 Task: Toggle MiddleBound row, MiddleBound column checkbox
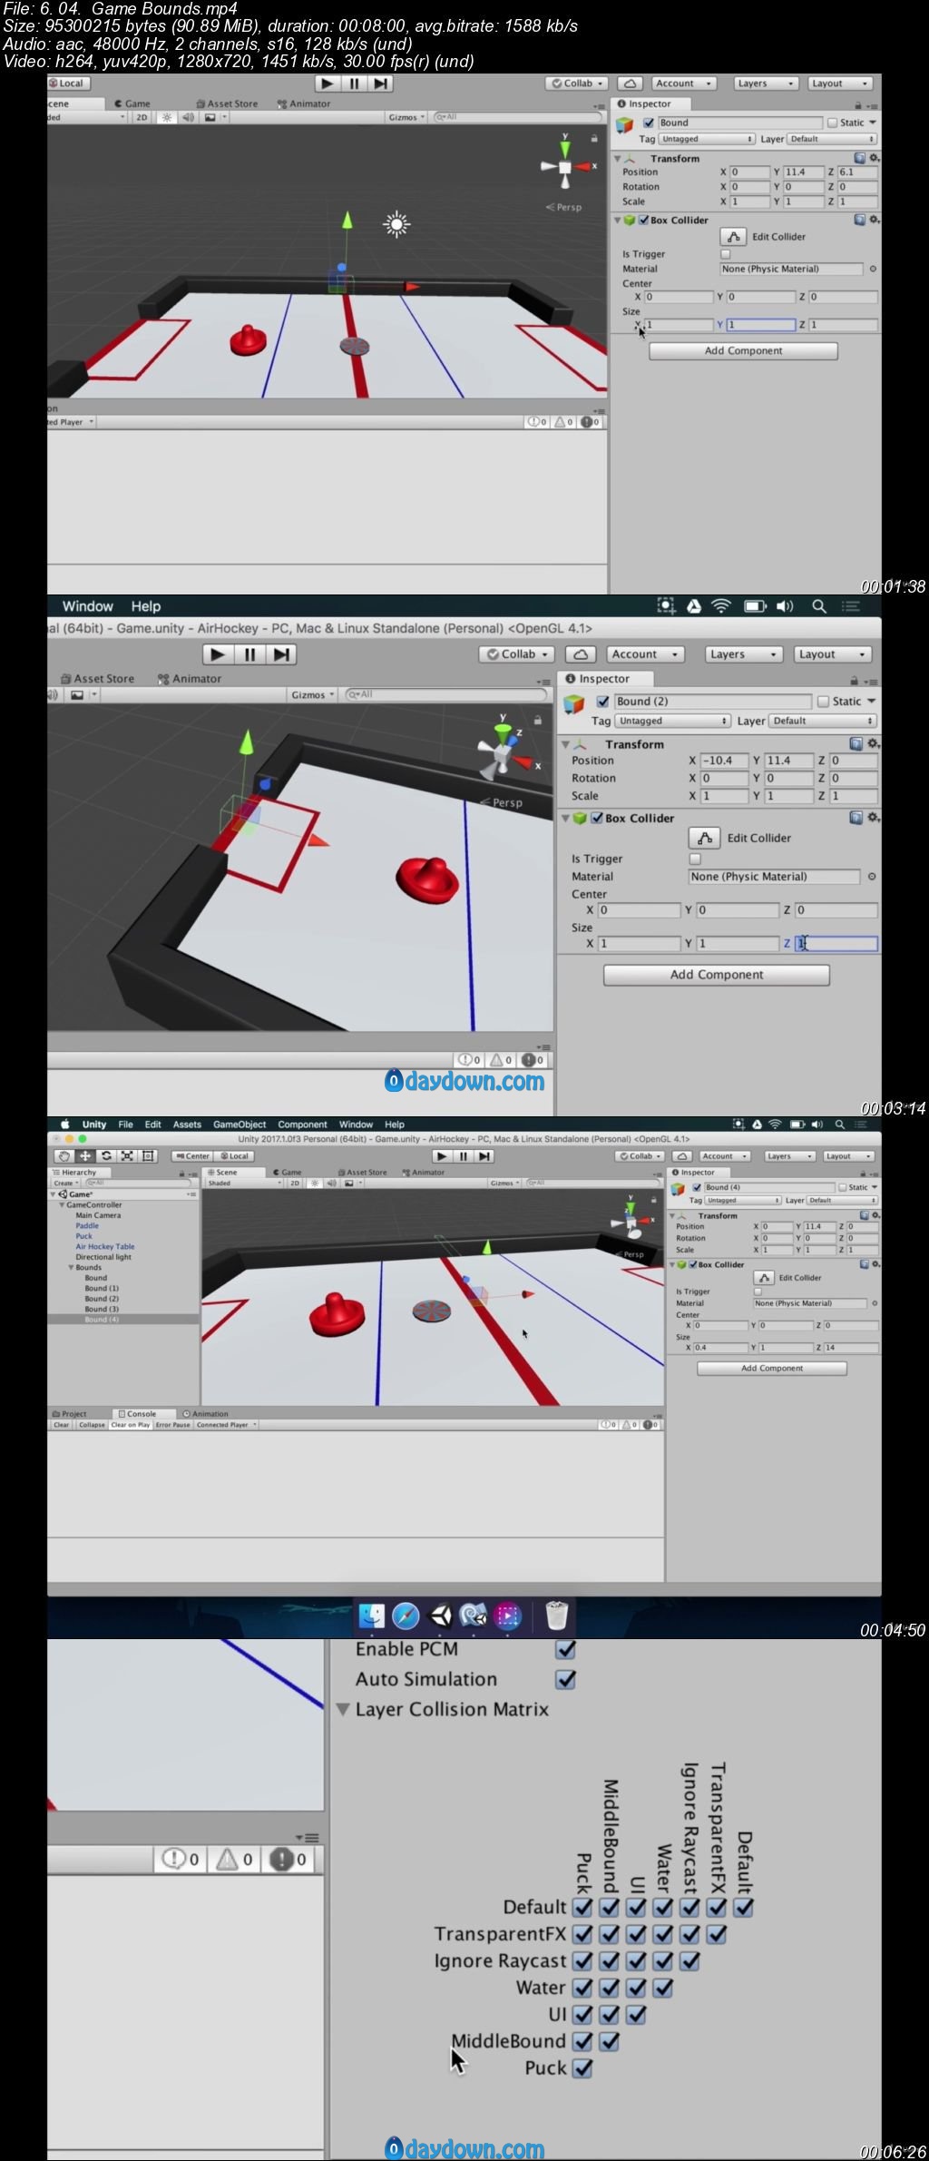[610, 2041]
